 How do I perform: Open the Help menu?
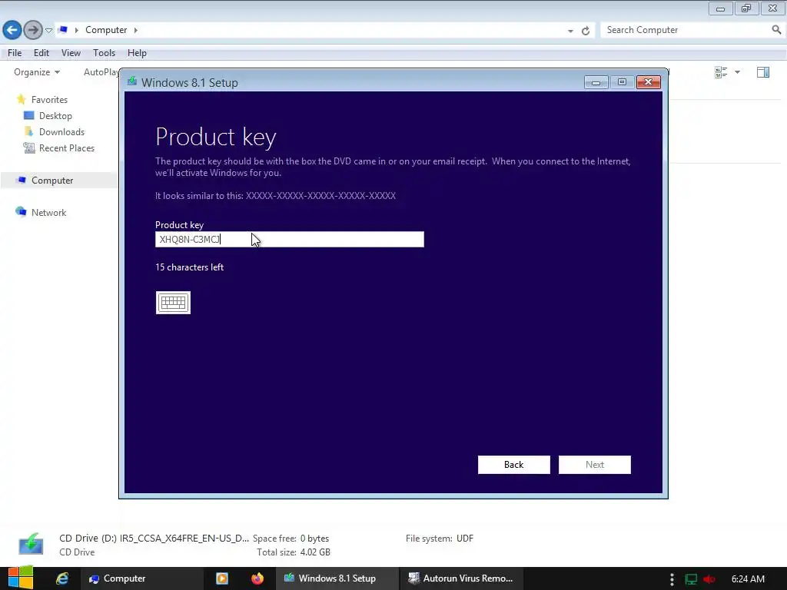137,53
